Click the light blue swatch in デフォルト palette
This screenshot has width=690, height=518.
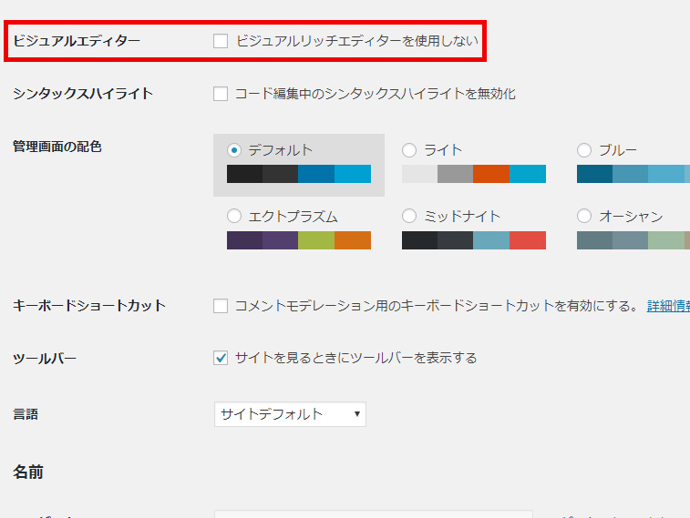[353, 174]
